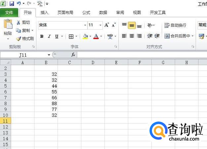This screenshot has height=149, width=207.
Task: Click the text orientation icon
Action: pos(150,25)
